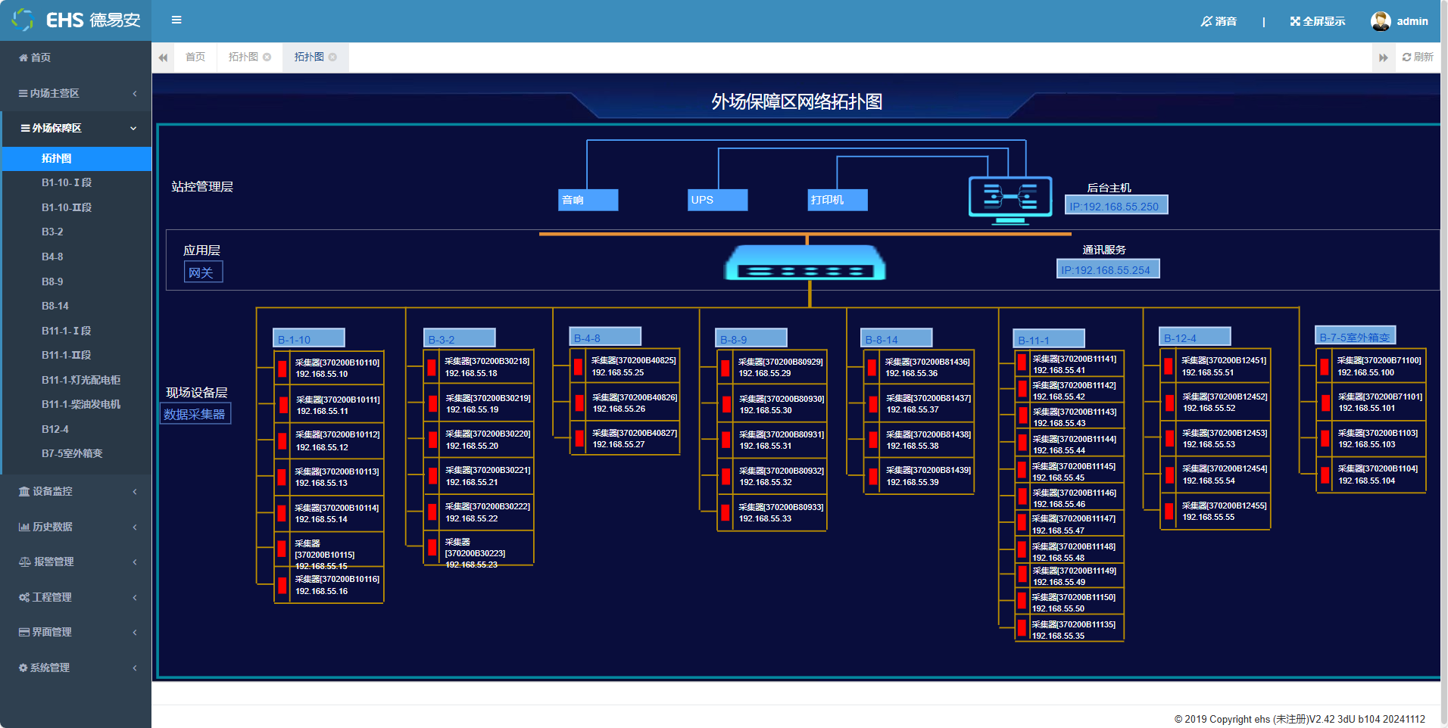This screenshot has height=728, width=1448.
Task: Click the UPS device box
Action: pos(718,200)
